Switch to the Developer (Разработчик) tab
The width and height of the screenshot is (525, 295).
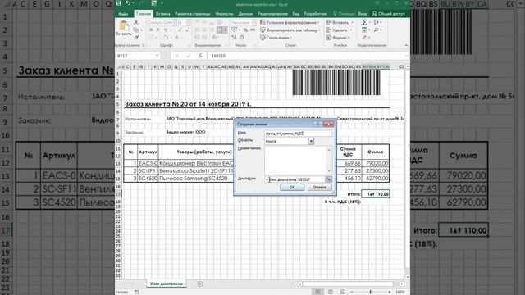pos(315,14)
